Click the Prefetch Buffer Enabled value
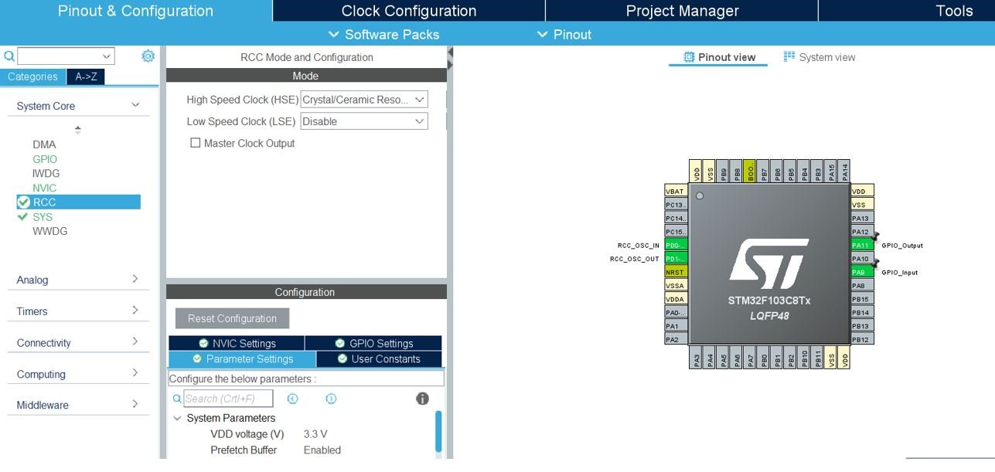Viewport: 995px width, 472px height. (322, 450)
